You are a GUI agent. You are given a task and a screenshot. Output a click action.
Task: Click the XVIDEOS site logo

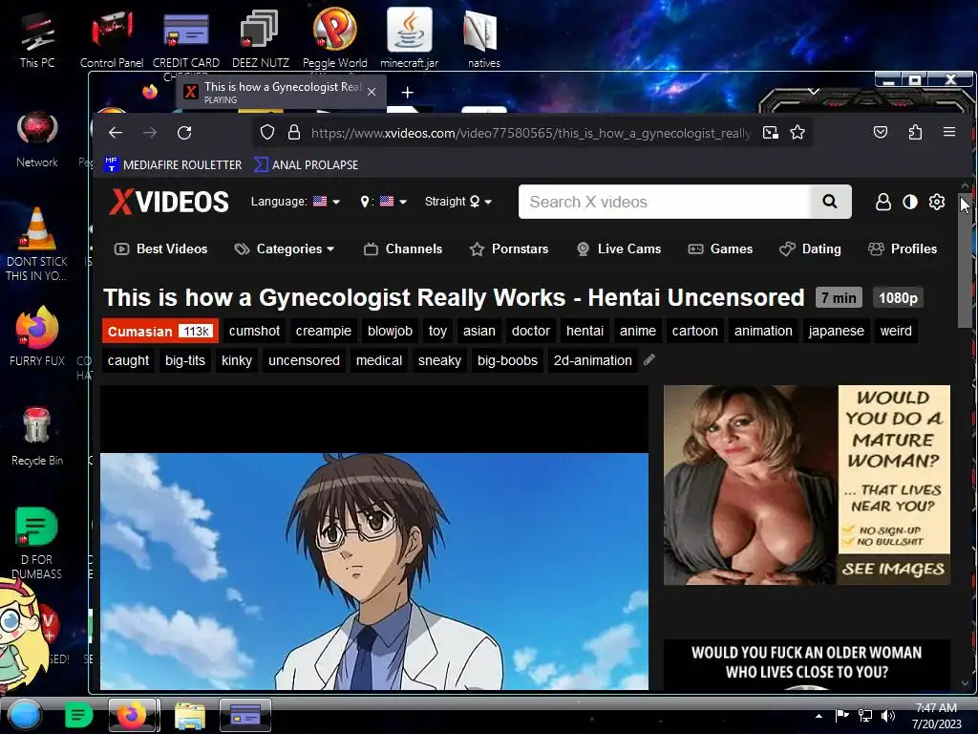(168, 202)
